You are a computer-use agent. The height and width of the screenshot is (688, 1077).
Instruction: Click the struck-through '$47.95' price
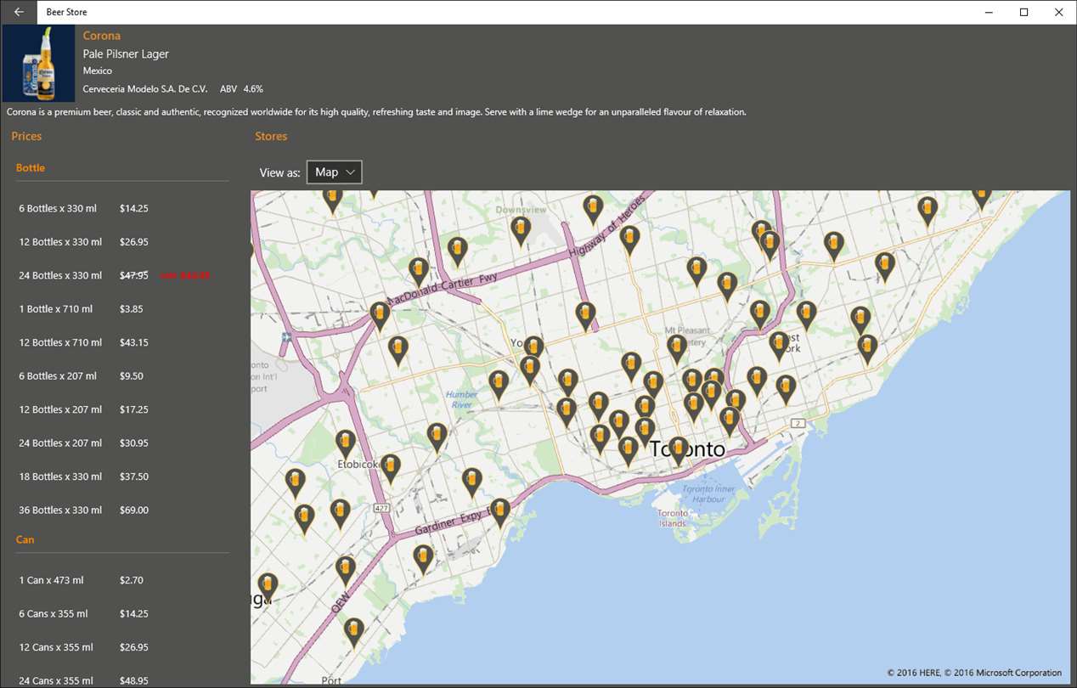click(x=134, y=275)
